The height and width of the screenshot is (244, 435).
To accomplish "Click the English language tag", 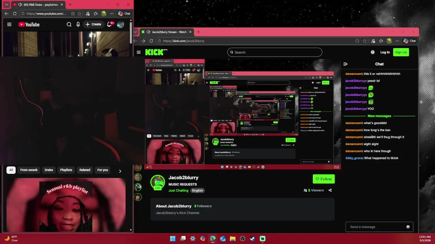I will pyautogui.click(x=197, y=190).
